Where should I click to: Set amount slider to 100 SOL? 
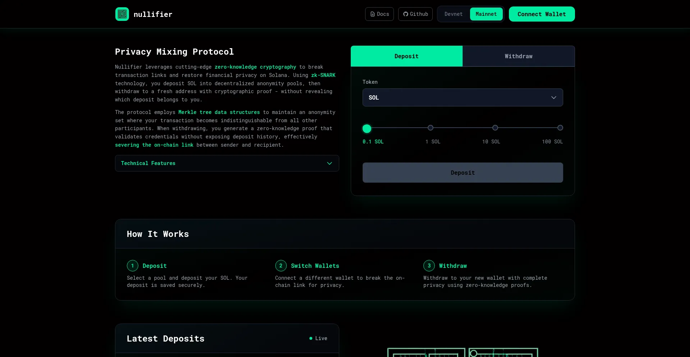(560, 128)
